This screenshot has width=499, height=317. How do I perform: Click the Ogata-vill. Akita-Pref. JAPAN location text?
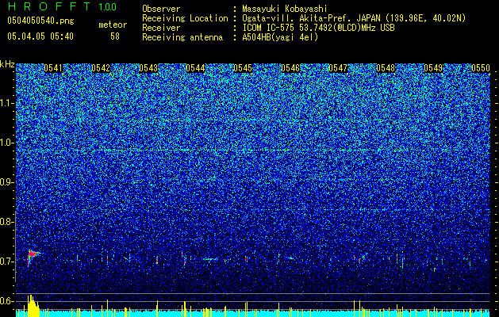point(354,18)
